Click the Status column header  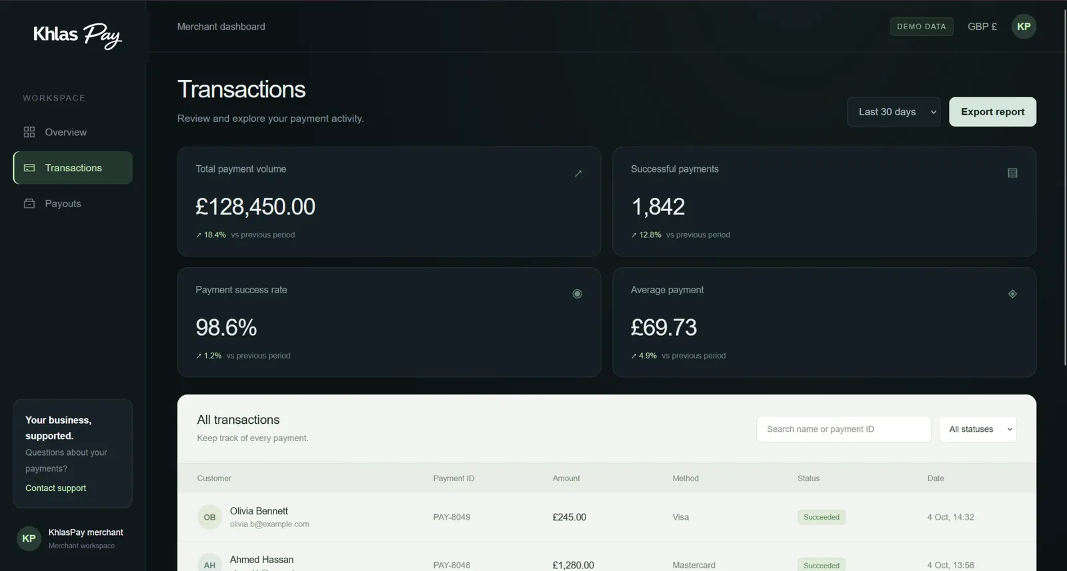[808, 478]
